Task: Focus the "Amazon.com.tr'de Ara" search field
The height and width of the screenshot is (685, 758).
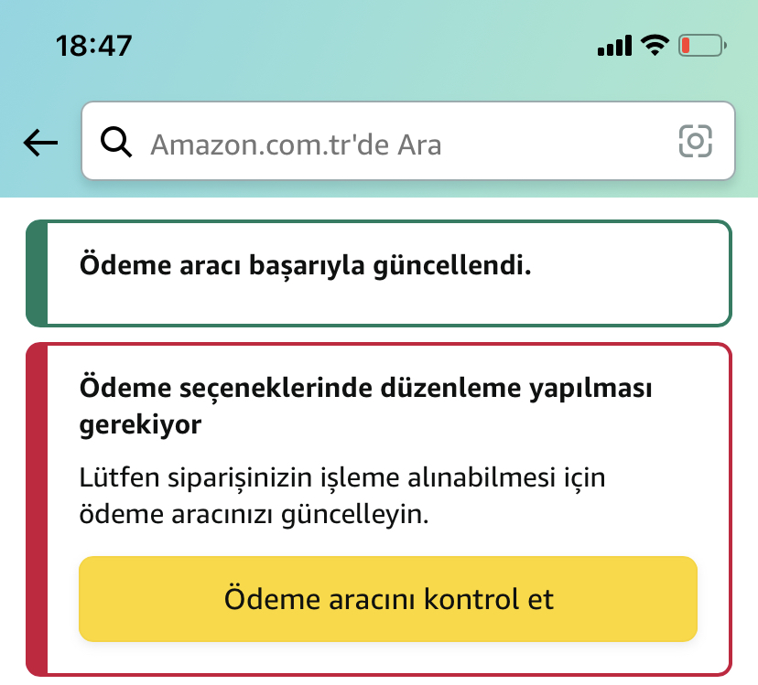Action: pyautogui.click(x=394, y=142)
